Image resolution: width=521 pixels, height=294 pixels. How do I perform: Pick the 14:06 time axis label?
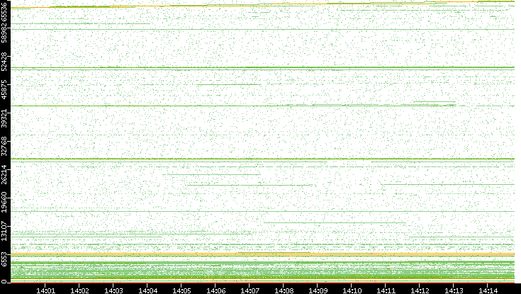click(x=215, y=290)
